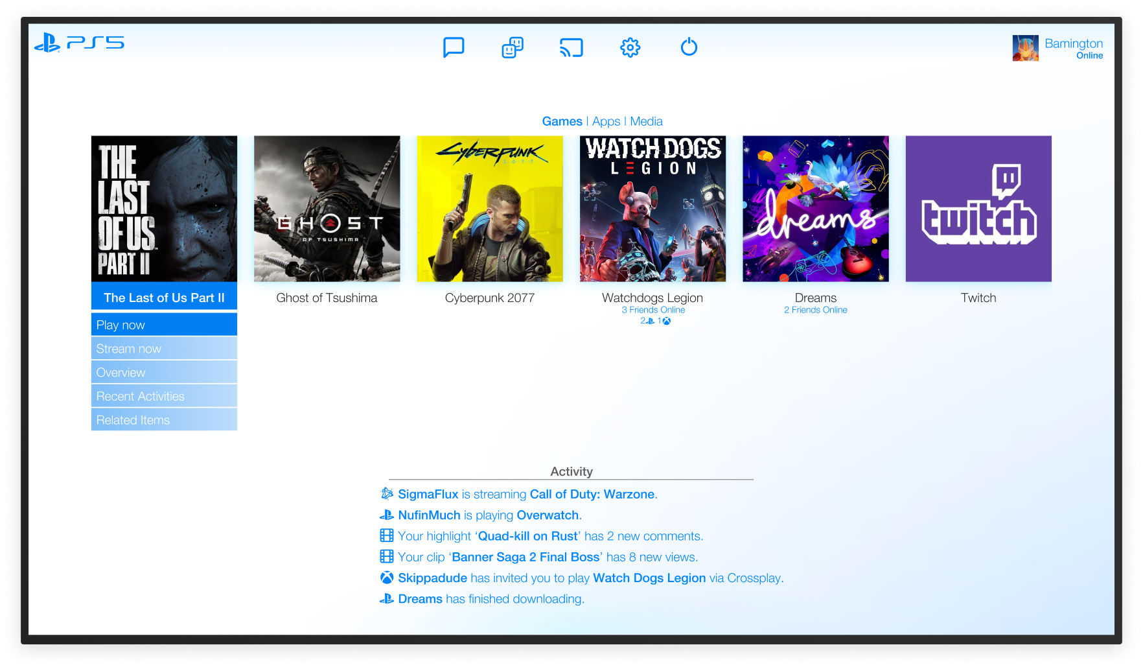Open the Watch Dogs Legion invite link
1143x669 pixels.
(x=649, y=578)
